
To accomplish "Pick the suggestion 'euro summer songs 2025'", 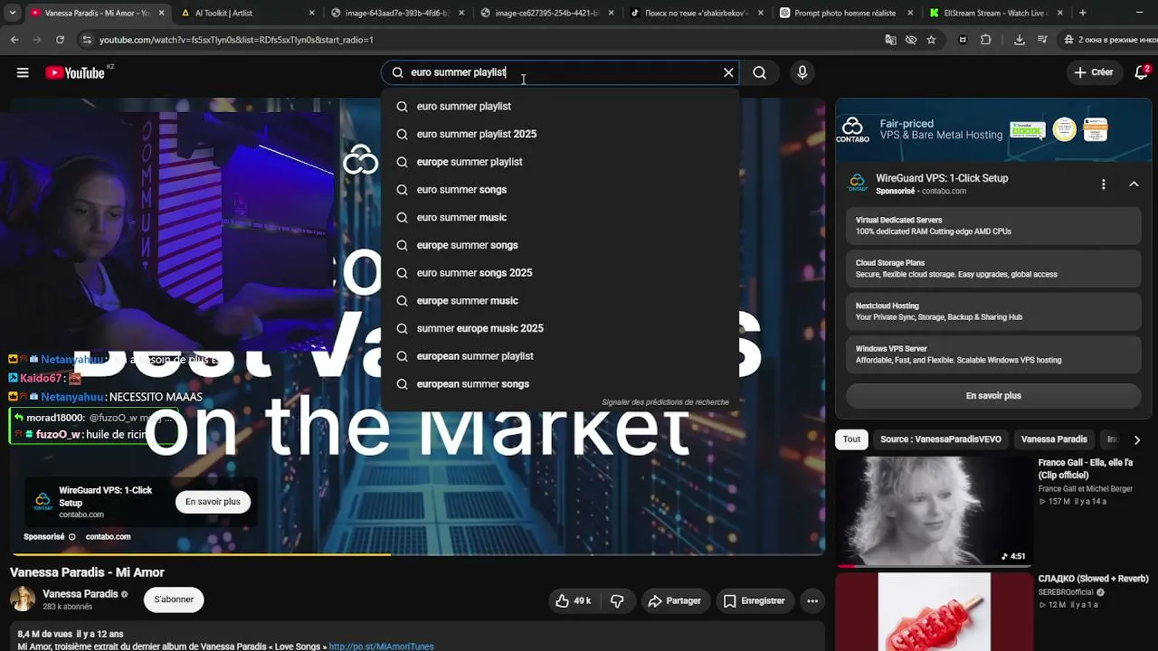I will click(x=560, y=273).
